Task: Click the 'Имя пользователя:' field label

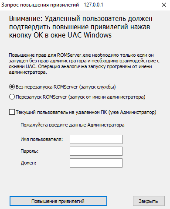Action: pyautogui.click(x=42, y=139)
